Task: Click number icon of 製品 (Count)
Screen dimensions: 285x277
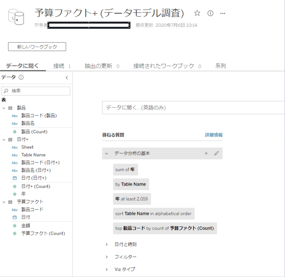Action: click(15, 132)
